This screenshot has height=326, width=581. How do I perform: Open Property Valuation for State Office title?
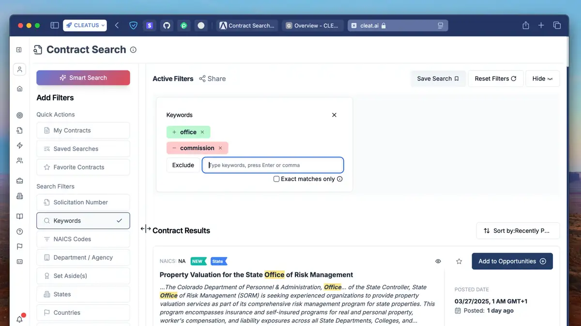click(x=256, y=275)
